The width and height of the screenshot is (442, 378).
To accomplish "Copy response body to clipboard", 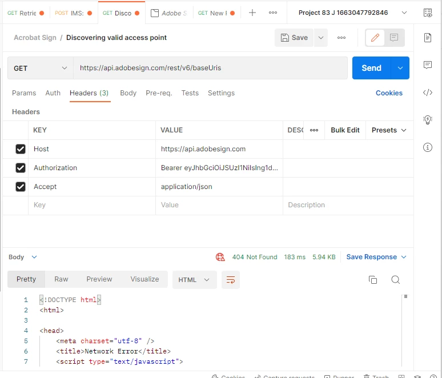I will pyautogui.click(x=373, y=280).
